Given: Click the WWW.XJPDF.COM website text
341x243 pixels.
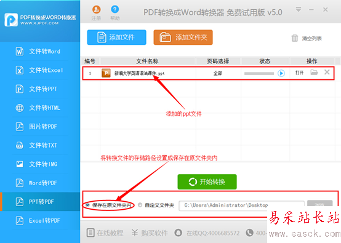Looking at the screenshot, I should click(39, 23).
